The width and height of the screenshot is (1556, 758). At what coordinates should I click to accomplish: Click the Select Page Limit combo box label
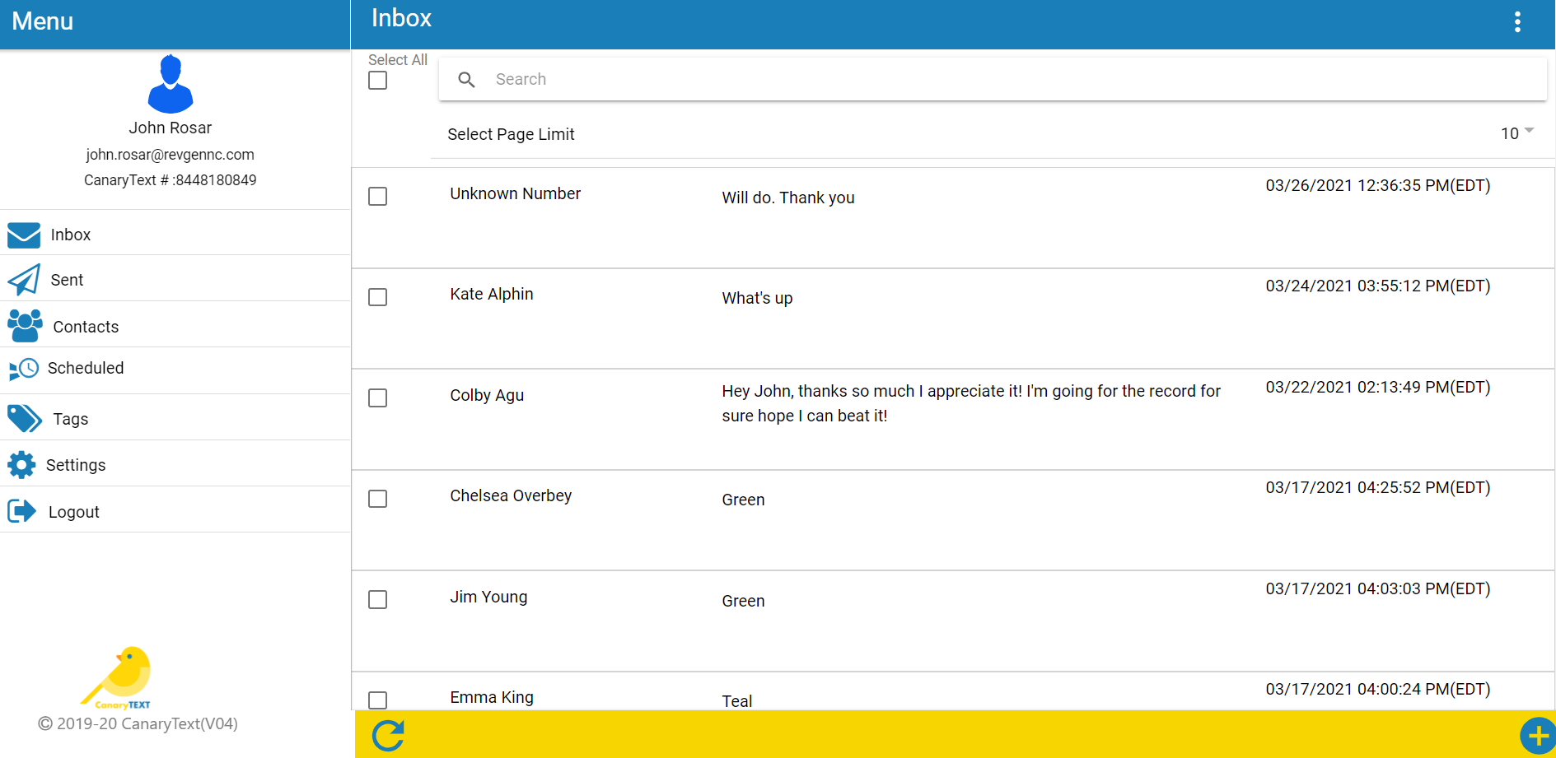point(511,134)
